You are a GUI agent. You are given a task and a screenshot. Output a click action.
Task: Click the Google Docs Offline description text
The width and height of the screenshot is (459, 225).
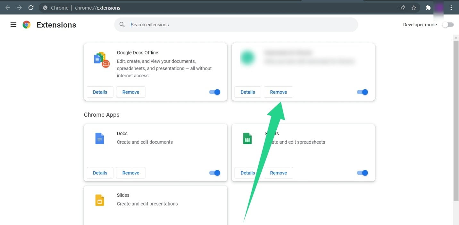pos(164,68)
